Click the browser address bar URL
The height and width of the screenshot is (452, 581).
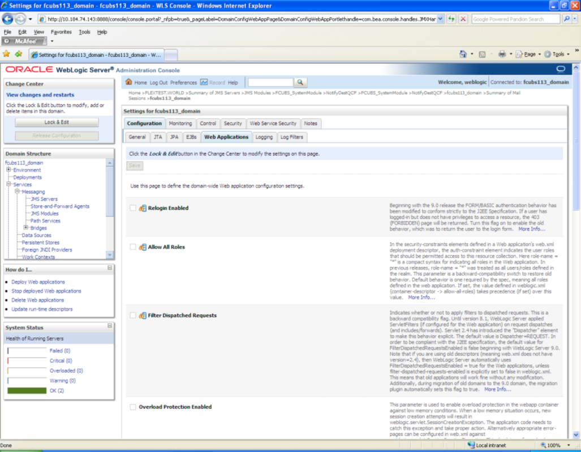point(242,19)
